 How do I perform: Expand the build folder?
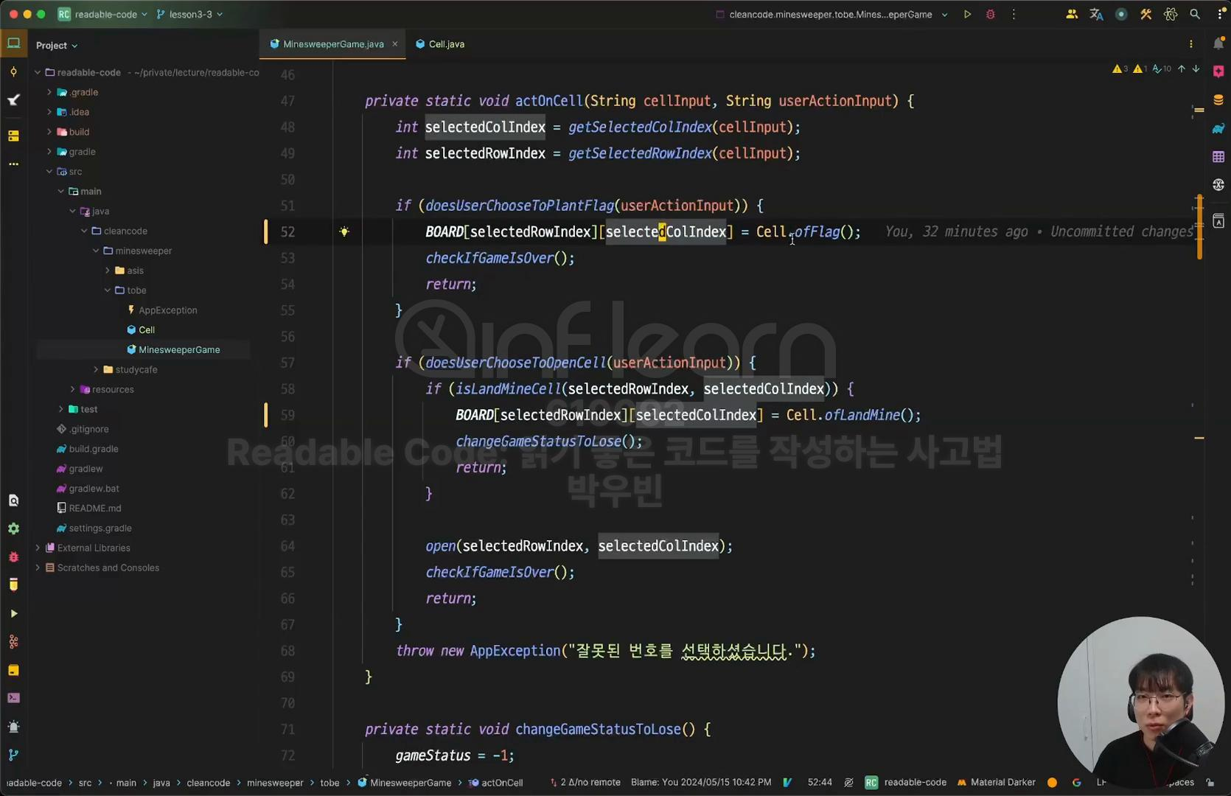pyautogui.click(x=49, y=132)
